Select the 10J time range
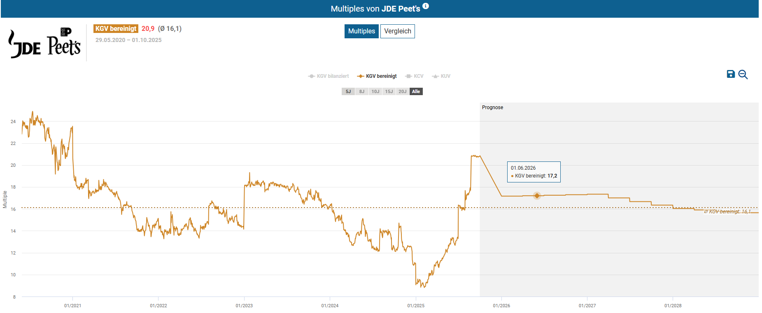Image resolution: width=762 pixels, height=313 pixels. [x=375, y=91]
